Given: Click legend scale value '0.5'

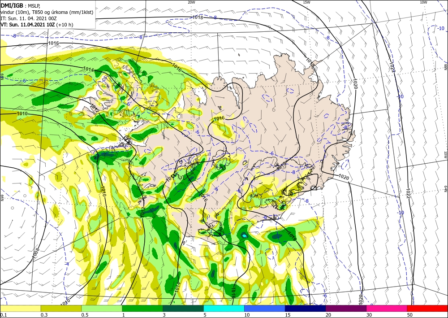Looking at the screenshot, I should [x=85, y=315].
